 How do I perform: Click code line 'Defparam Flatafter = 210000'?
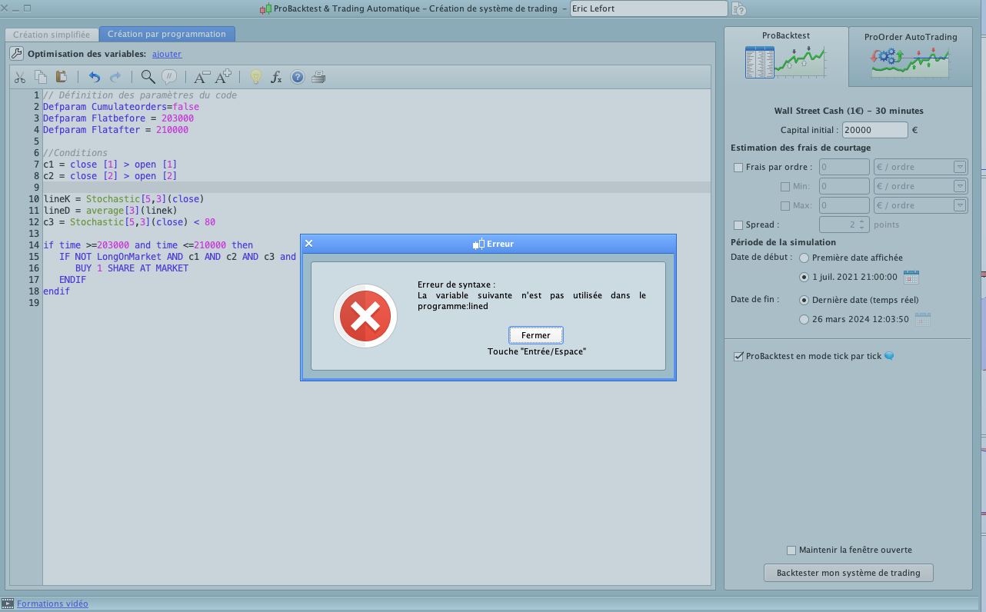(116, 130)
